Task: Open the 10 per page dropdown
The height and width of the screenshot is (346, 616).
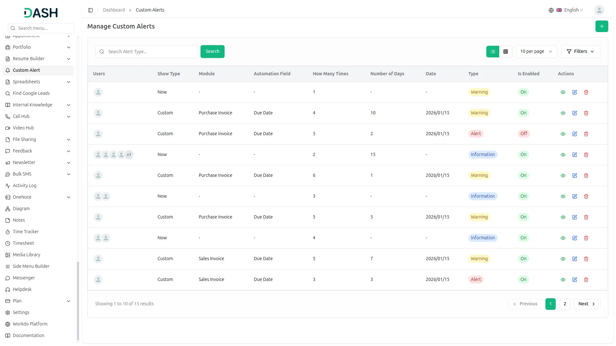Action: (536, 52)
